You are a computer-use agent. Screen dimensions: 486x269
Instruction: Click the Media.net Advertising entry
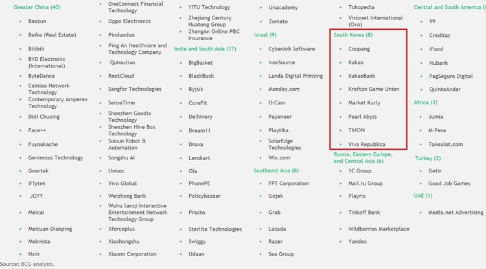pyautogui.click(x=455, y=212)
